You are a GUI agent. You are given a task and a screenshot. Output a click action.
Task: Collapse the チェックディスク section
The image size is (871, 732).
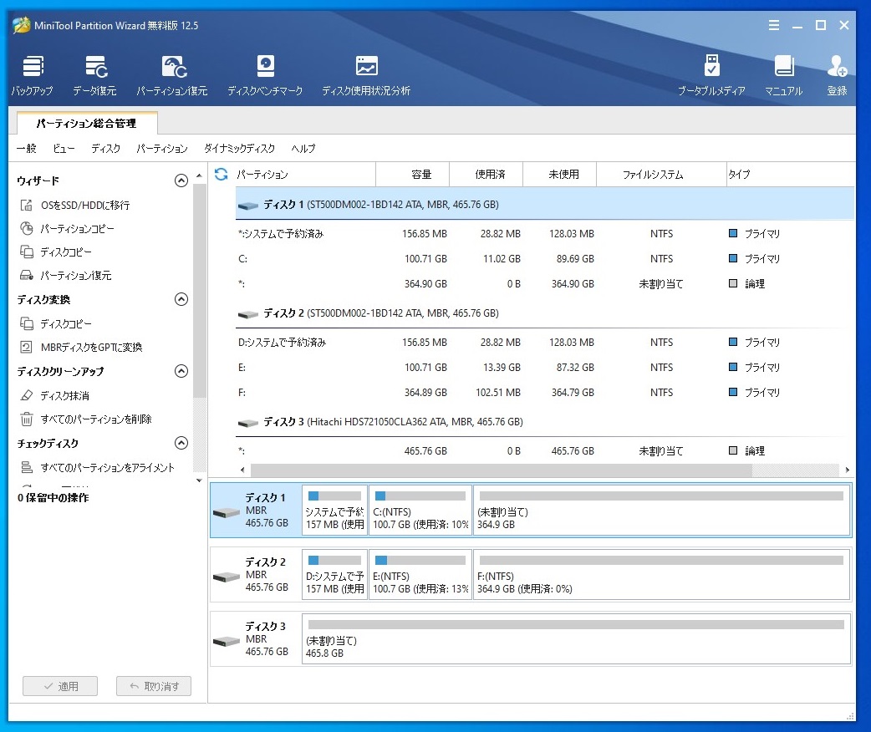pos(181,443)
